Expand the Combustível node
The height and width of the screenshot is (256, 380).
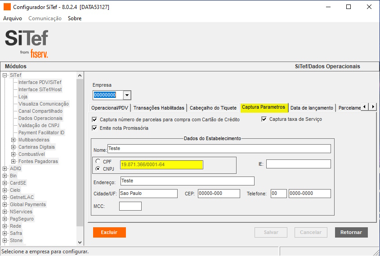coord(13,154)
